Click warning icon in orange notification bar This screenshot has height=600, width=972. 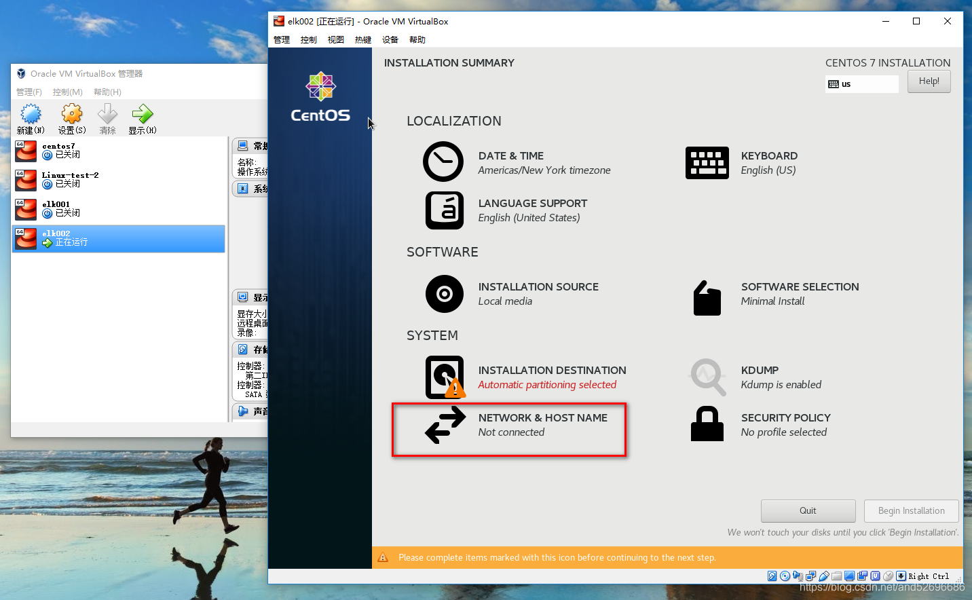[383, 558]
